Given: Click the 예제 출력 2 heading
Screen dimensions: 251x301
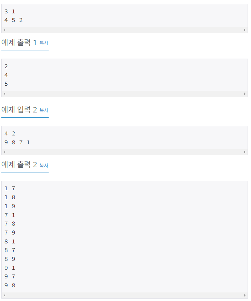Looking at the screenshot, I should [x=20, y=165].
